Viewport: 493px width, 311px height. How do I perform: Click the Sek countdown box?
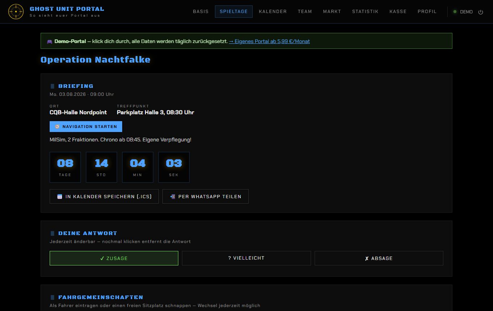(174, 167)
